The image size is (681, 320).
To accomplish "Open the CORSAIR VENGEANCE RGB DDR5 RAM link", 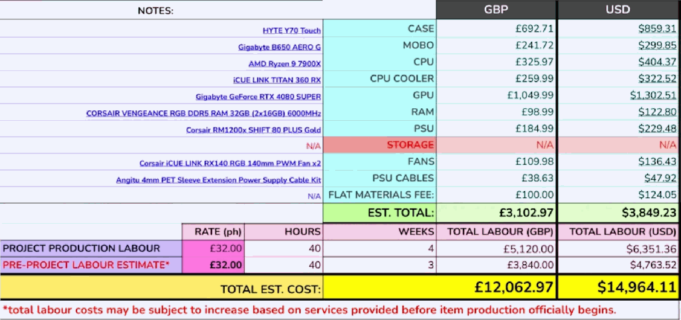I will 204,114.
